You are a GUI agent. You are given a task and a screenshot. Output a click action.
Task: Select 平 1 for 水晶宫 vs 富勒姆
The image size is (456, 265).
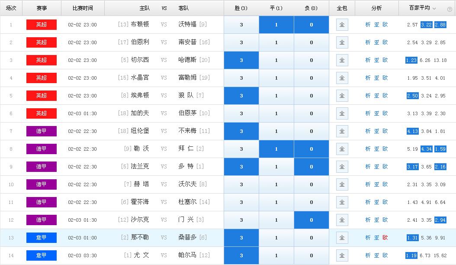pos(276,78)
